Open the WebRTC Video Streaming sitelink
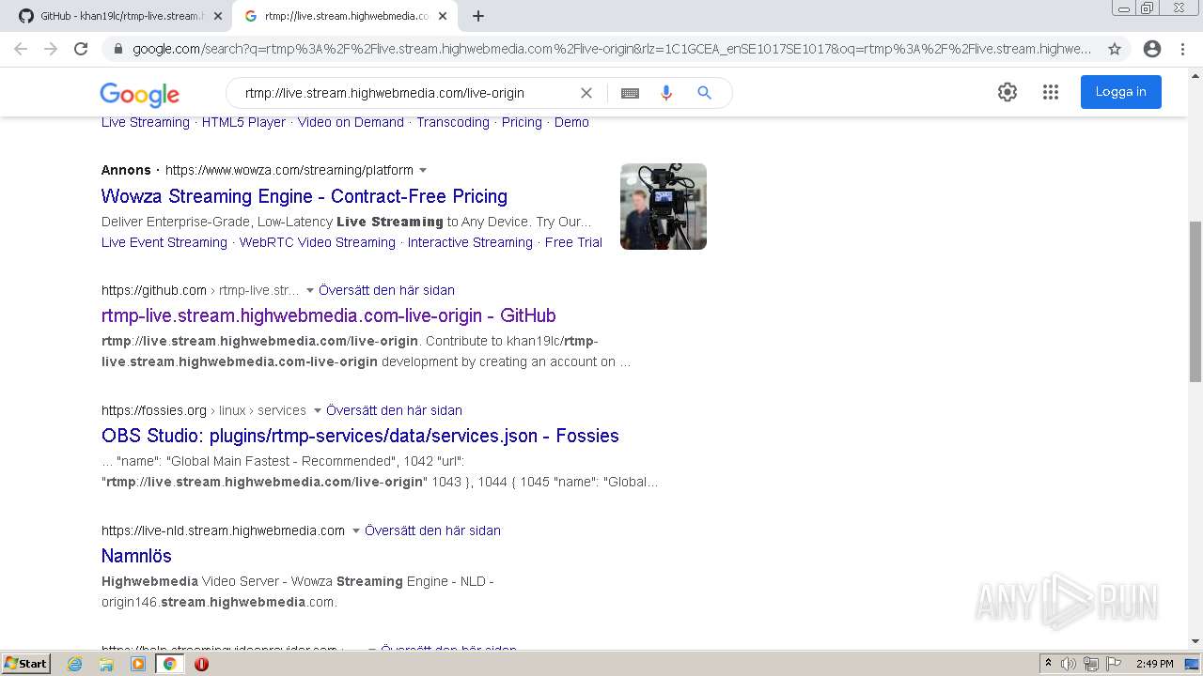Image resolution: width=1203 pixels, height=676 pixels. (x=318, y=242)
